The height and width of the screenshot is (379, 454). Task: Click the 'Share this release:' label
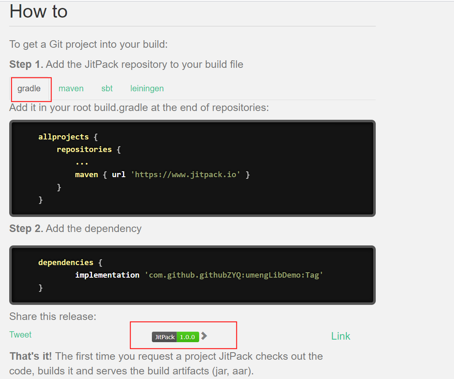point(53,317)
